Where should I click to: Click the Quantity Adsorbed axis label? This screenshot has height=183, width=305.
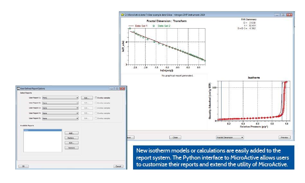pyautogui.click(x=210, y=101)
